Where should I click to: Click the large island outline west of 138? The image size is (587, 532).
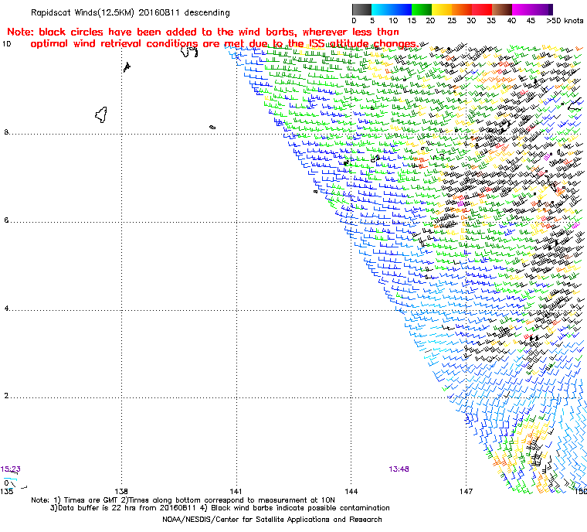[x=101, y=114]
